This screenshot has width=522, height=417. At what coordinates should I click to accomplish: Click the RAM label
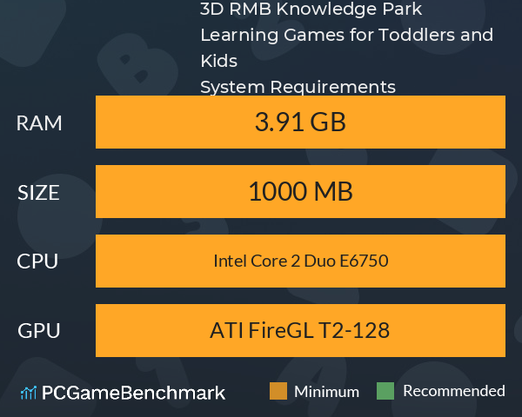(39, 123)
